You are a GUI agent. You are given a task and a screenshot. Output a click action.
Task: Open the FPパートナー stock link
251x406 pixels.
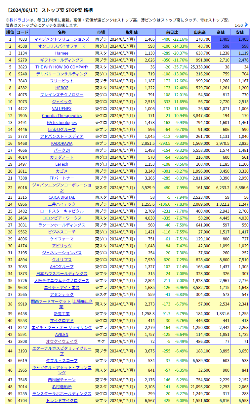point(62,178)
